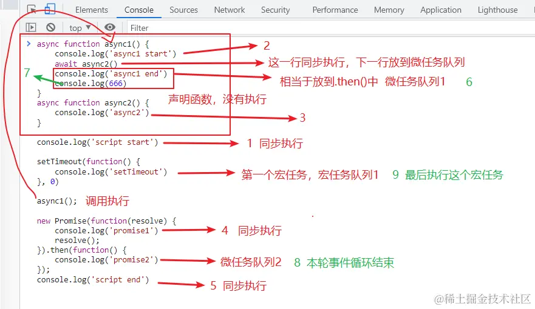Open the top JavaScript context dropdown

[x=80, y=28]
